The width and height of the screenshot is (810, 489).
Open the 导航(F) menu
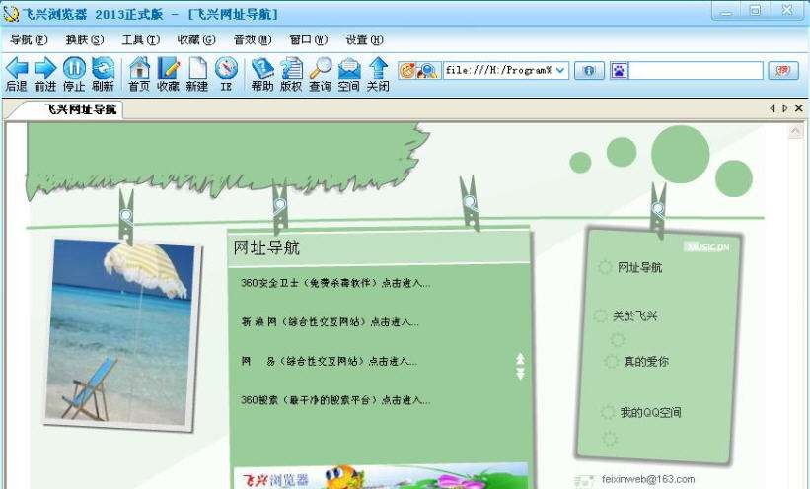(29, 39)
